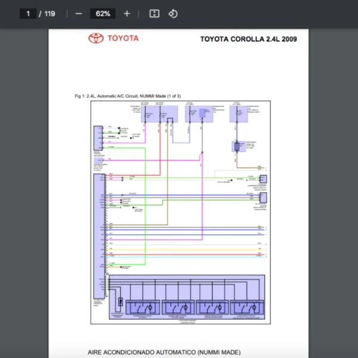Viewport: 358px width, 358px height.
Task: Click the tall A/C amplifier connector on left
Action: [x=96, y=237]
